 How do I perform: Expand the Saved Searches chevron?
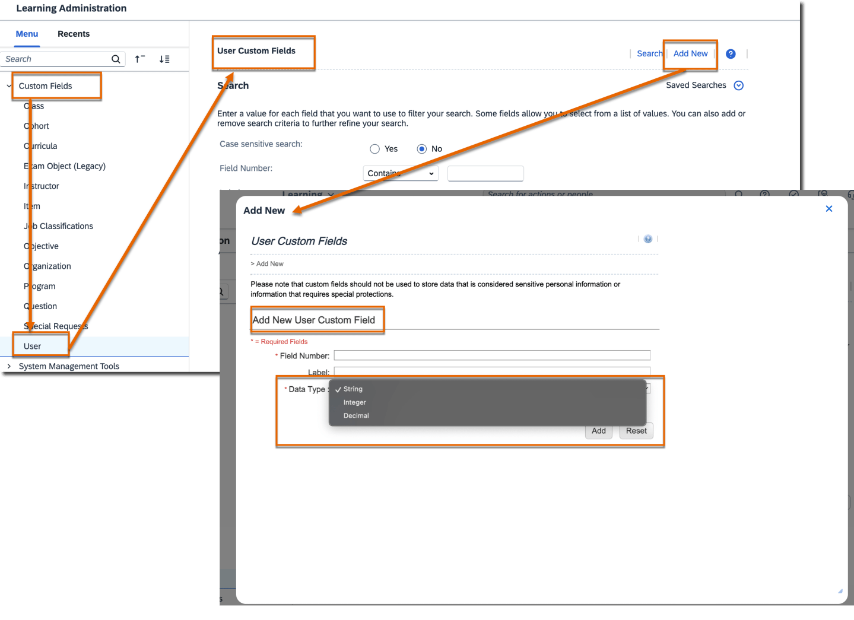point(738,85)
